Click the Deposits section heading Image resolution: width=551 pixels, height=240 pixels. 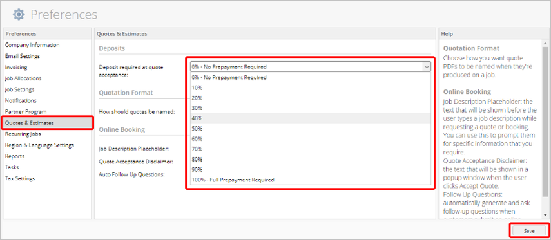[111, 48]
